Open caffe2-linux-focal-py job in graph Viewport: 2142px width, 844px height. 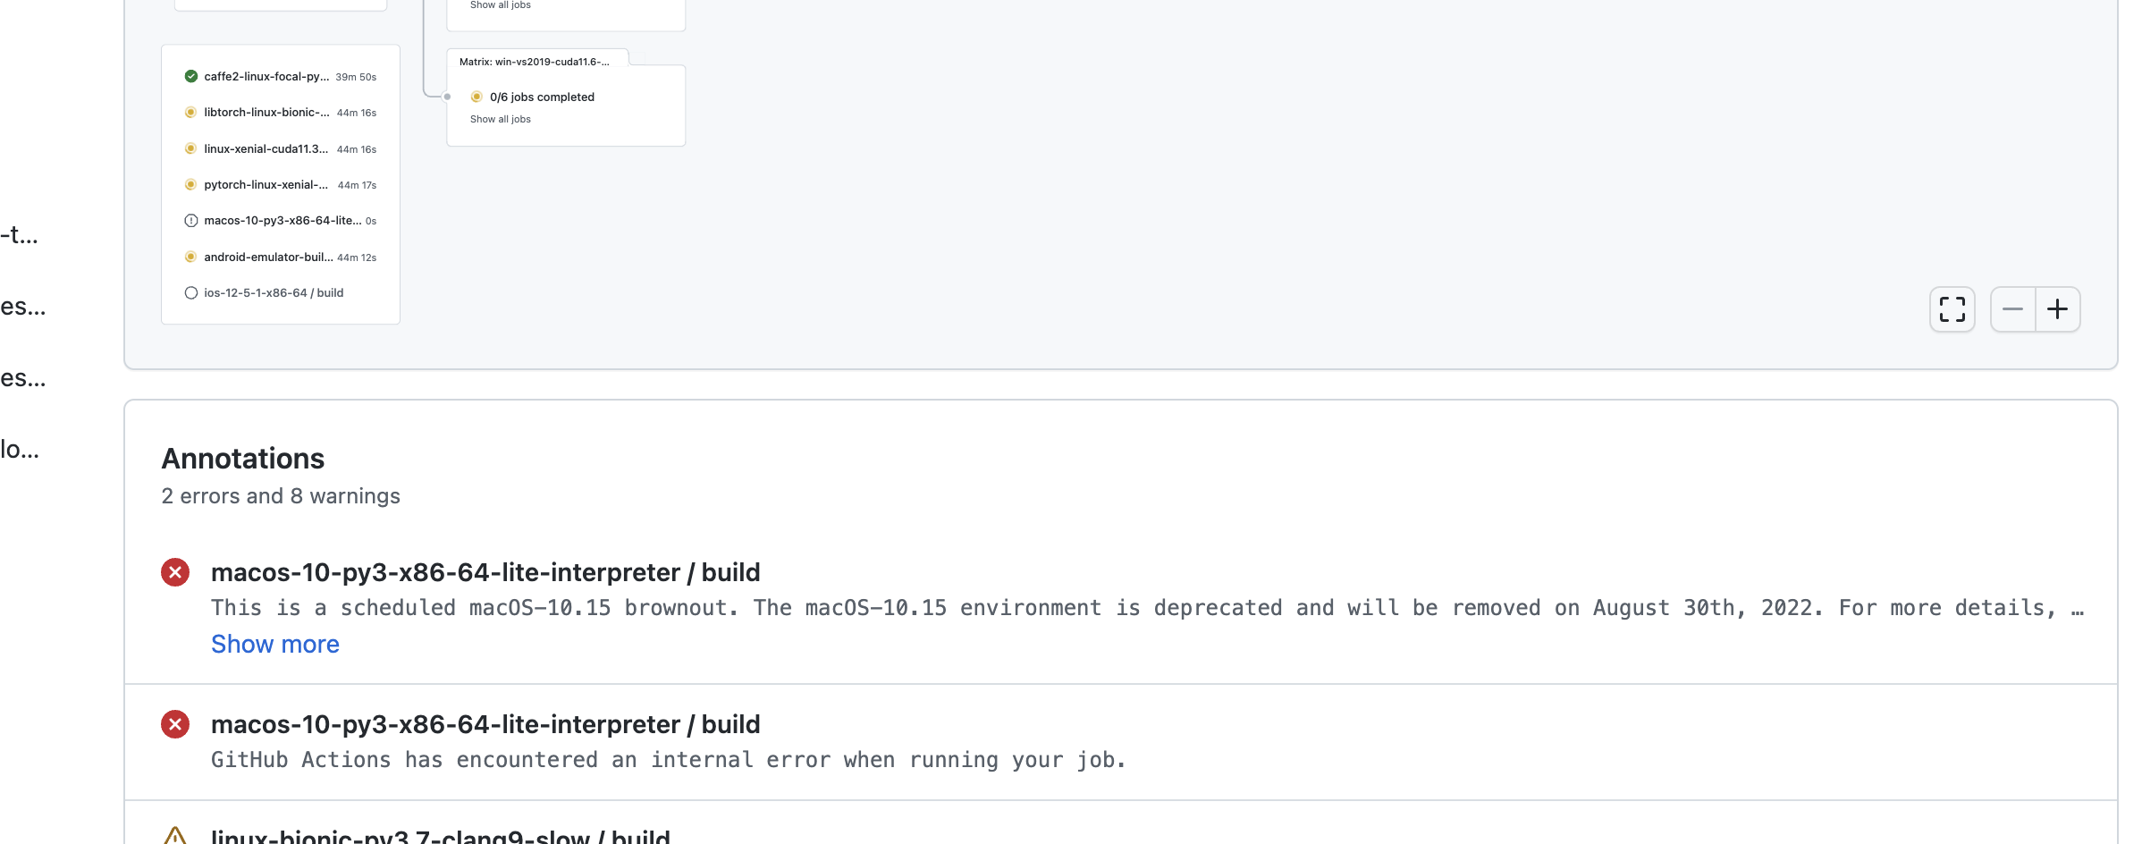coord(266,76)
